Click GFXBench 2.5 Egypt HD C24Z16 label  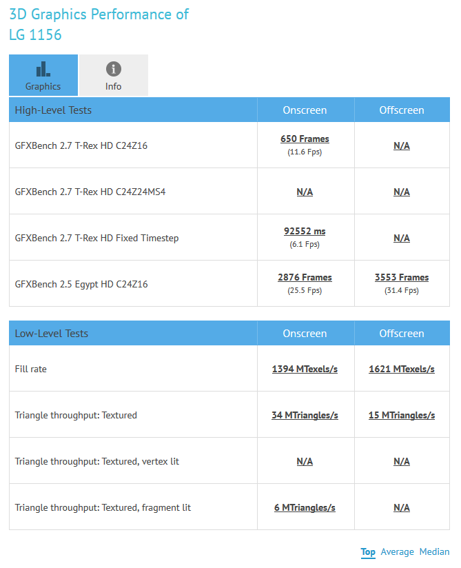point(81,284)
